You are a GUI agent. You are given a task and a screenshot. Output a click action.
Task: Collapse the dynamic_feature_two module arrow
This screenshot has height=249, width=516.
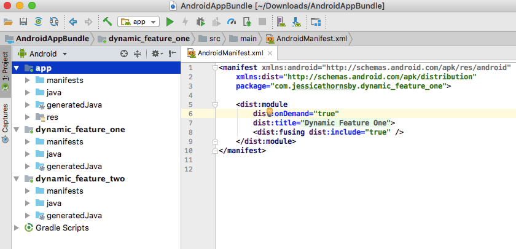pos(17,179)
